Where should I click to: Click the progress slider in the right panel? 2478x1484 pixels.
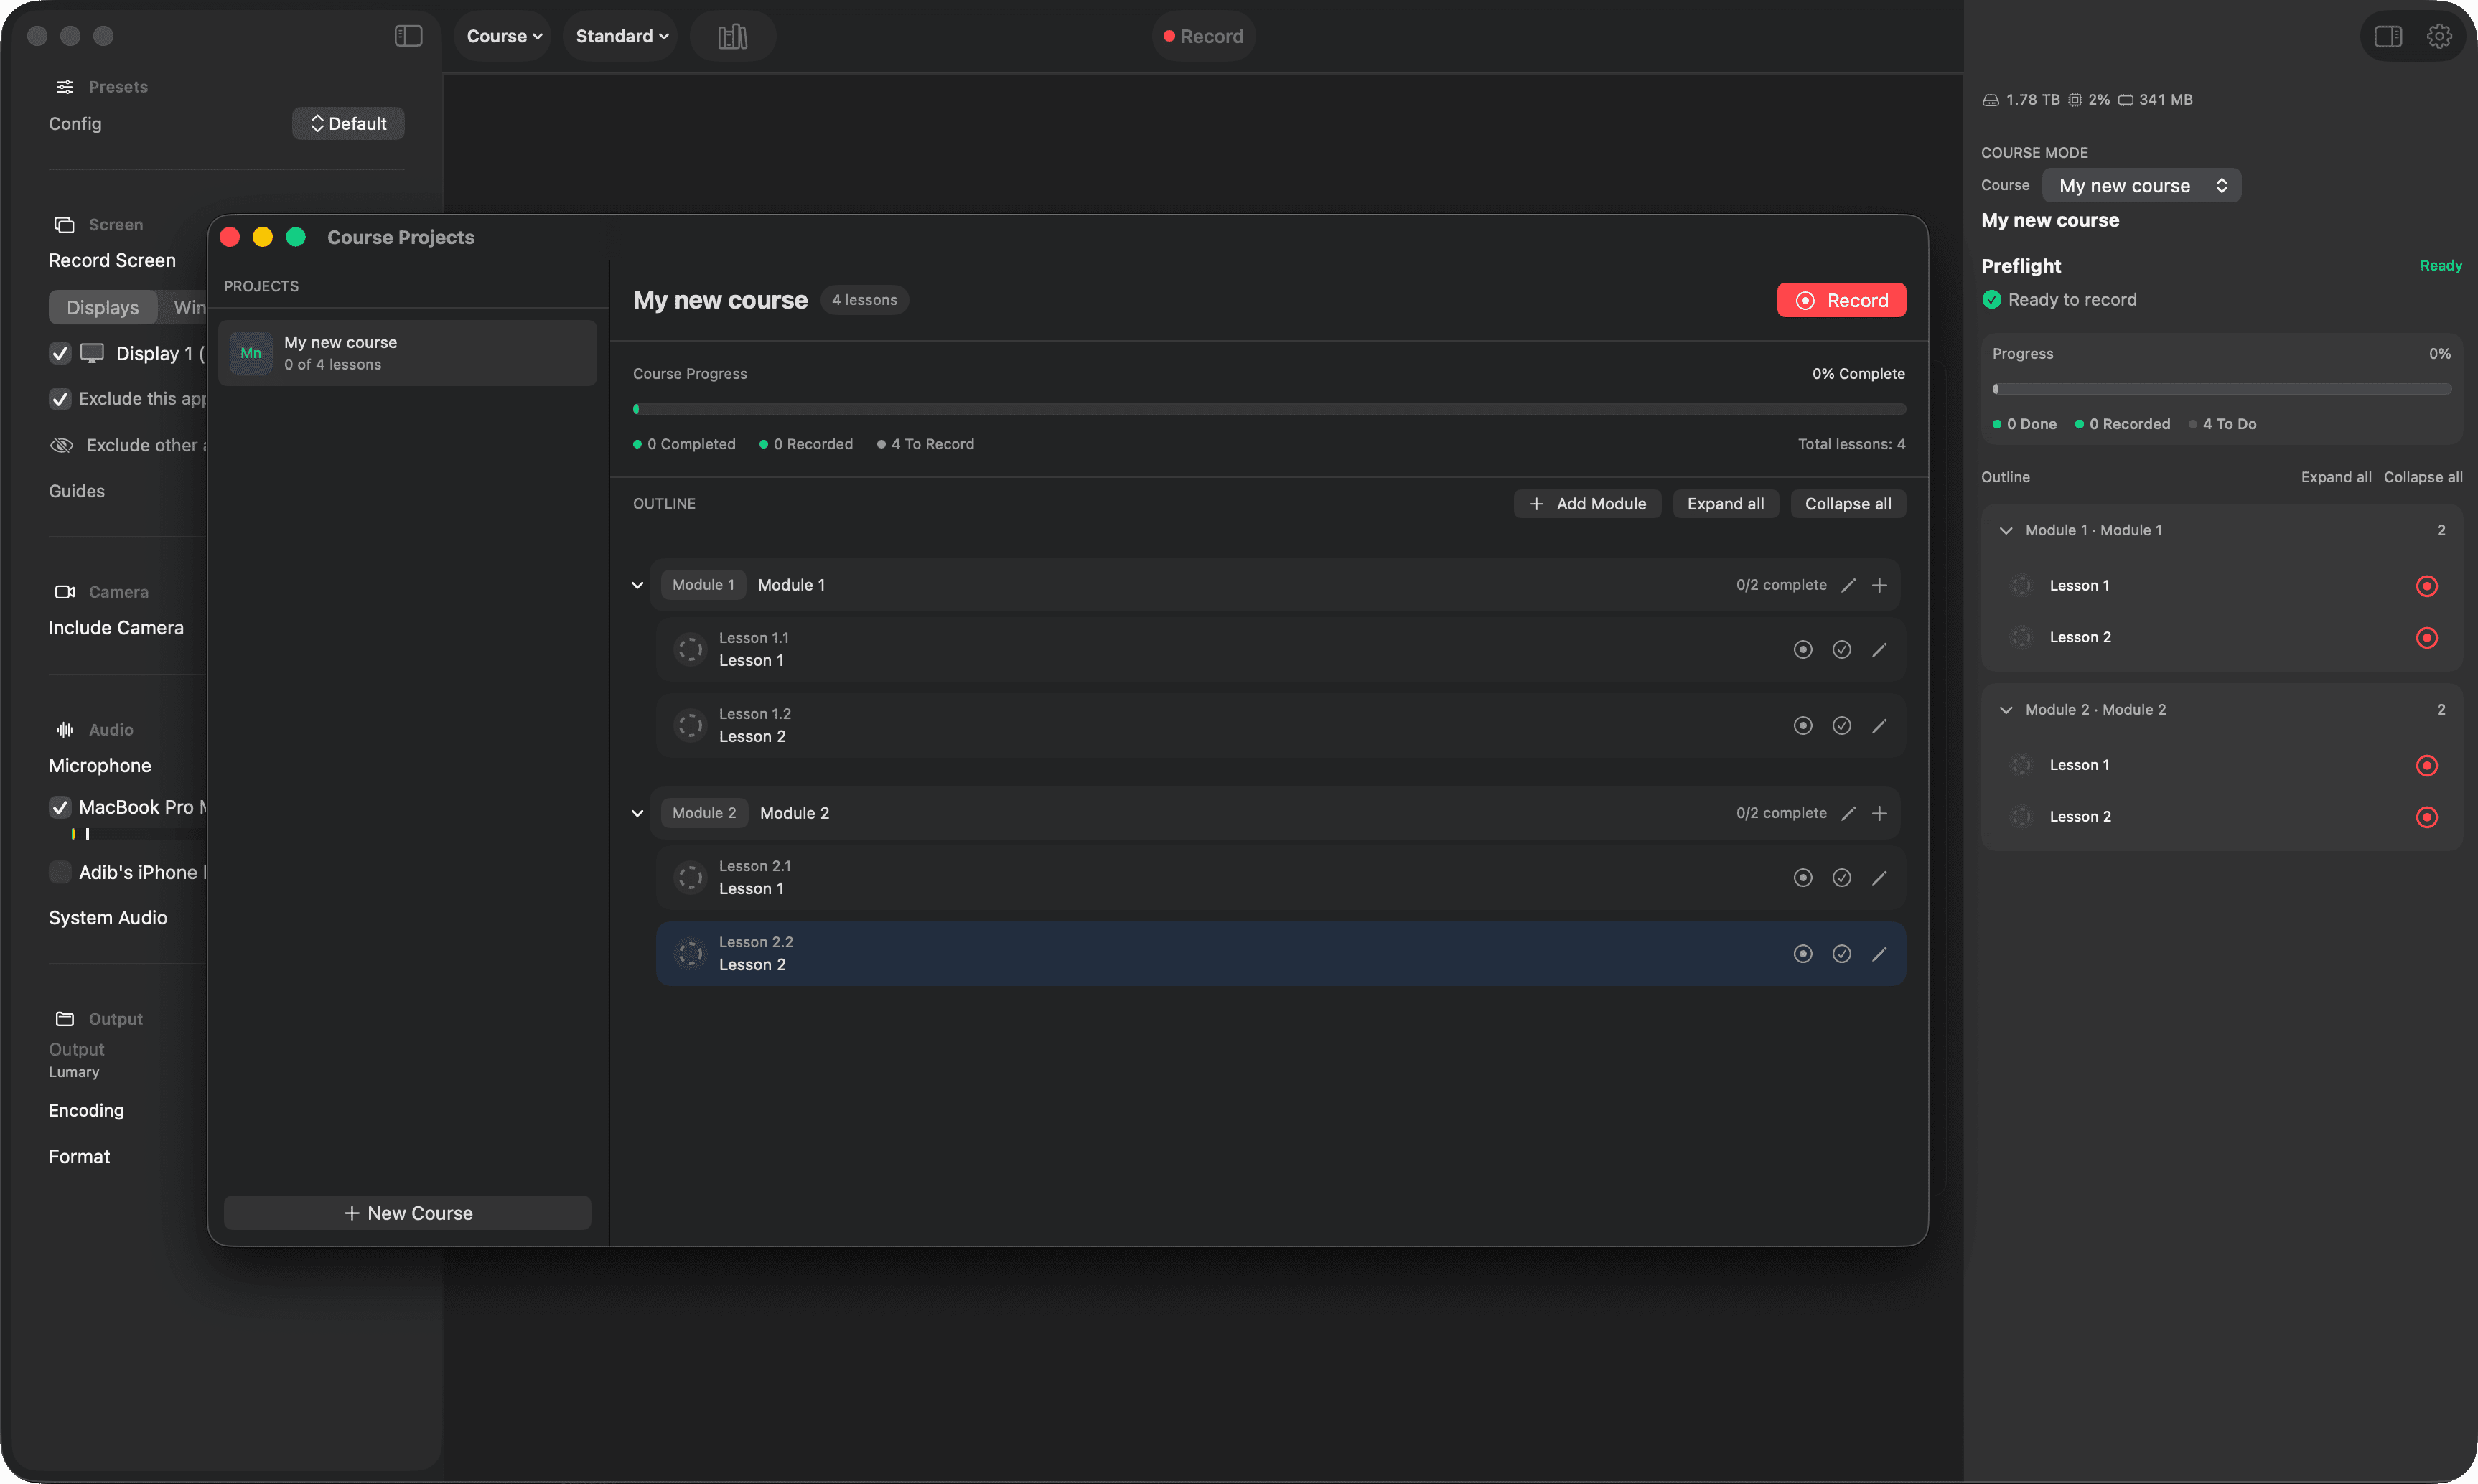tap(2220, 388)
